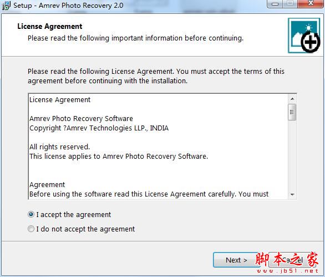Select "I accept the agreement" radio button
Viewport: 325px width, 277px height.
(31, 214)
